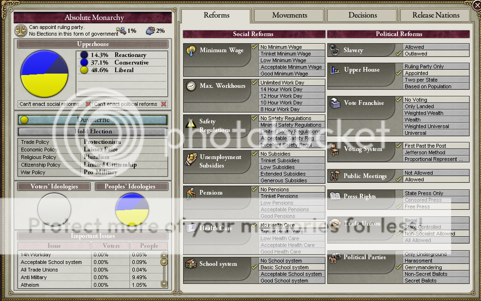Select the Trinket Minimum Wage option
This screenshot has width=481, height=301.
coord(285,54)
